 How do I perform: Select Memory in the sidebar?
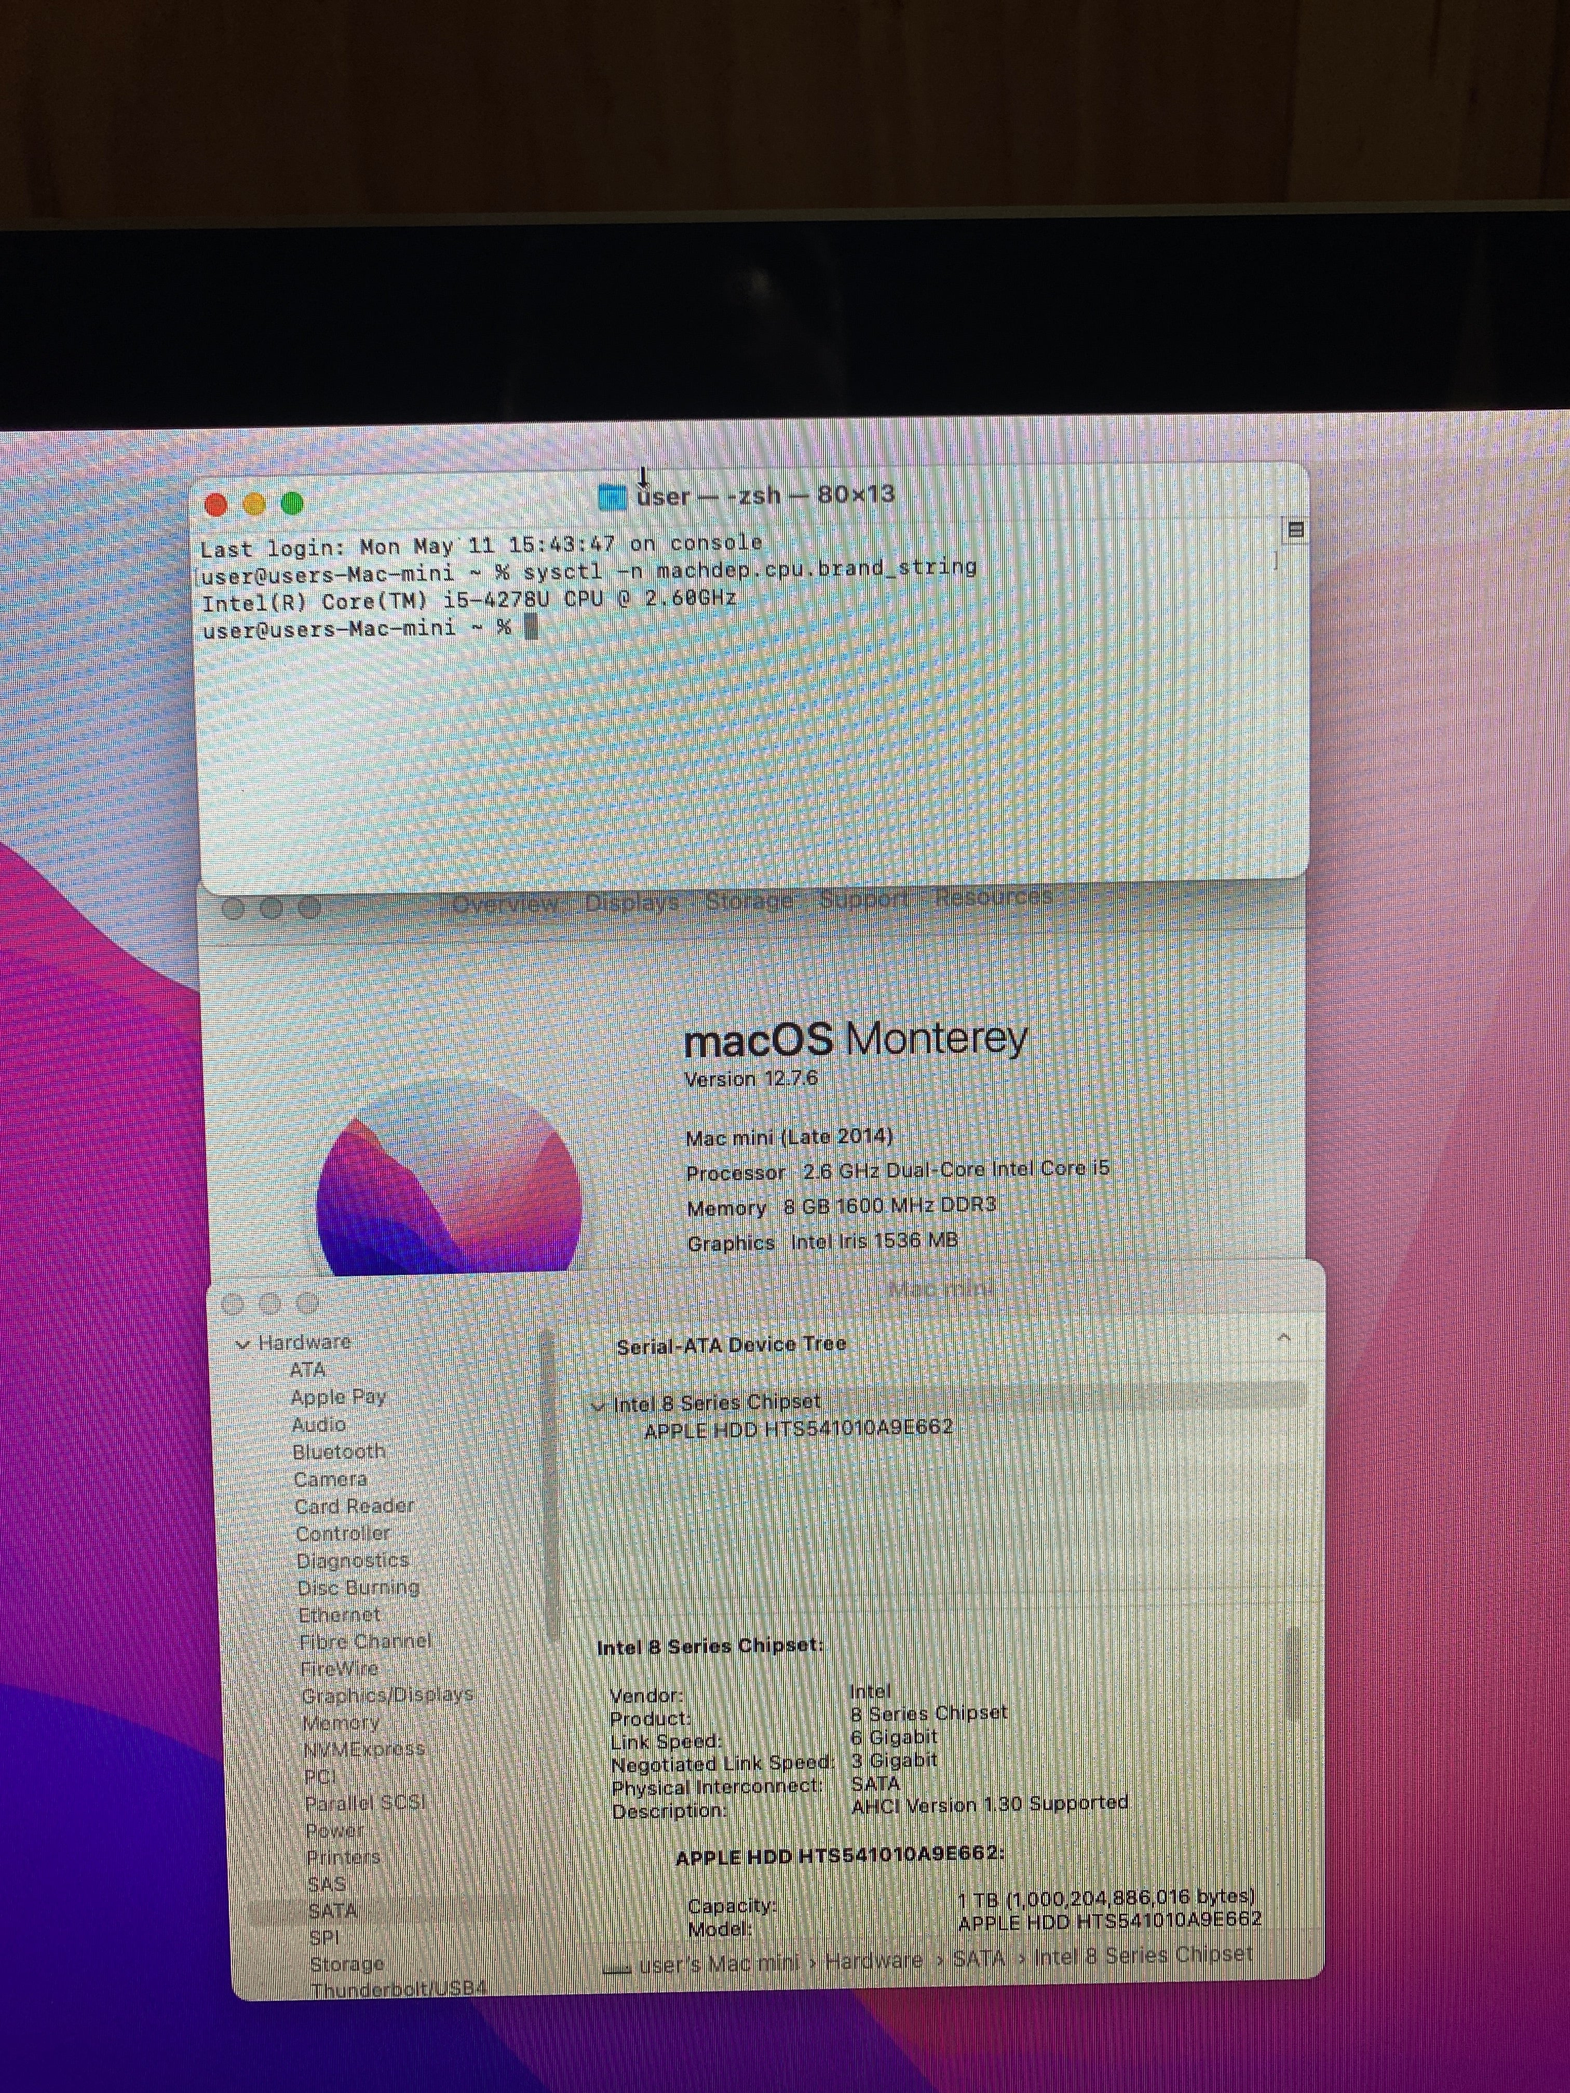click(341, 1723)
